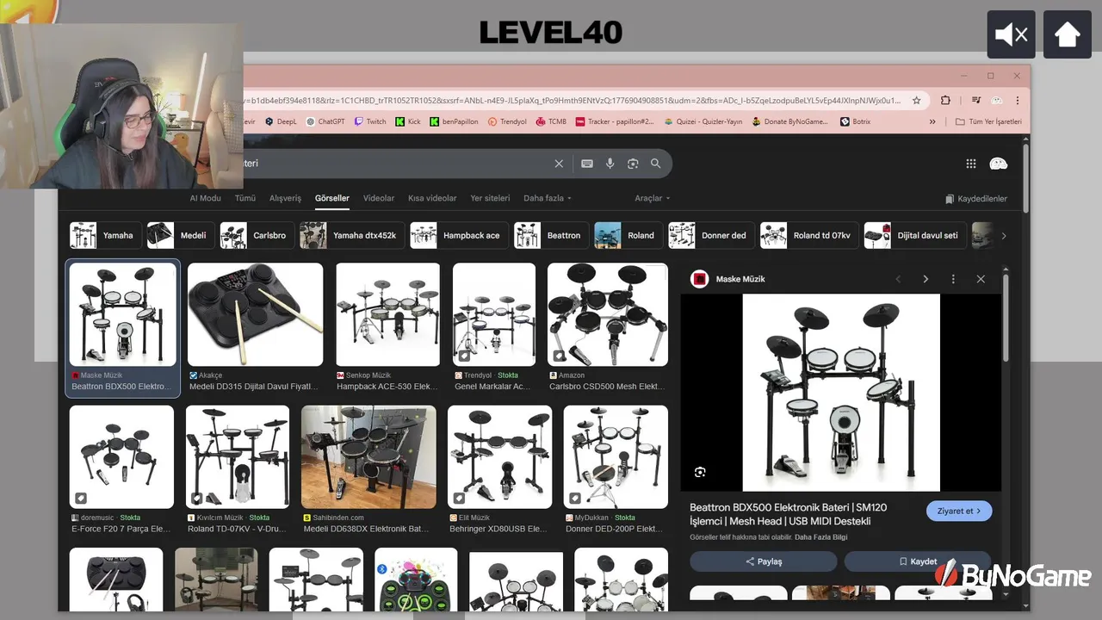Screen dimensions: 1102x620
Task: Open Carlsbro CSD500 Mesh thumbnail
Action: (608, 314)
